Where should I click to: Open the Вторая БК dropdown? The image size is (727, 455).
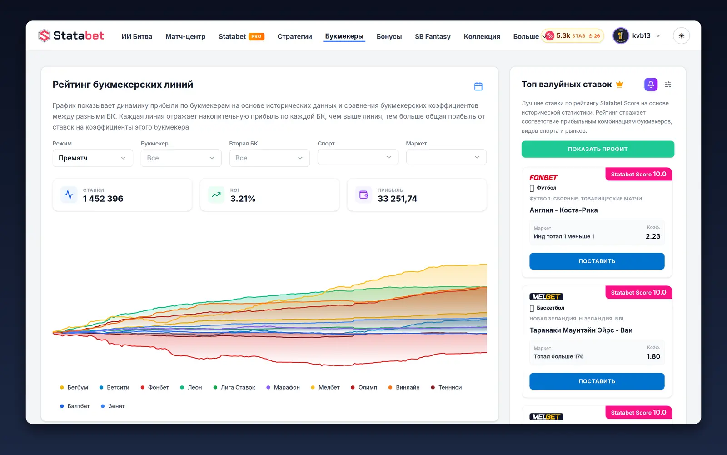[x=269, y=158]
